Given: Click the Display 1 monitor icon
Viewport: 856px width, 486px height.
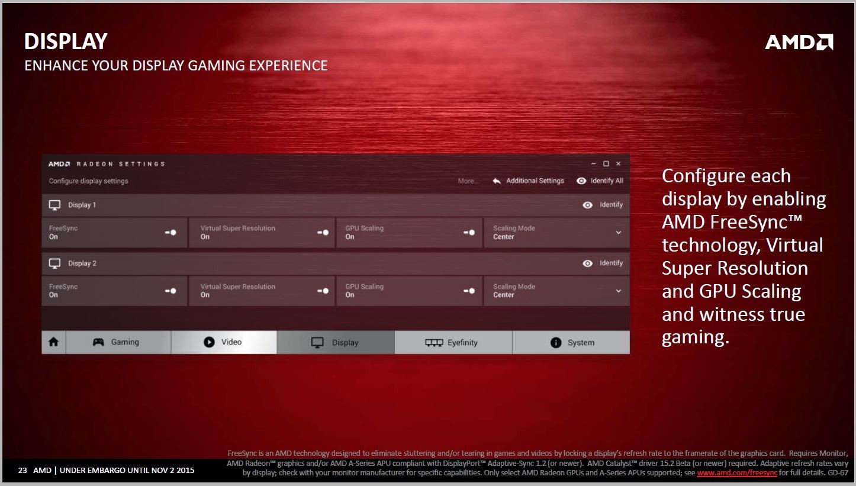Looking at the screenshot, I should pyautogui.click(x=55, y=205).
